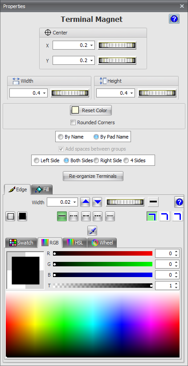Select By Pad Name radio option
Image resolution: width=188 pixels, height=366 pixels.
point(96,137)
